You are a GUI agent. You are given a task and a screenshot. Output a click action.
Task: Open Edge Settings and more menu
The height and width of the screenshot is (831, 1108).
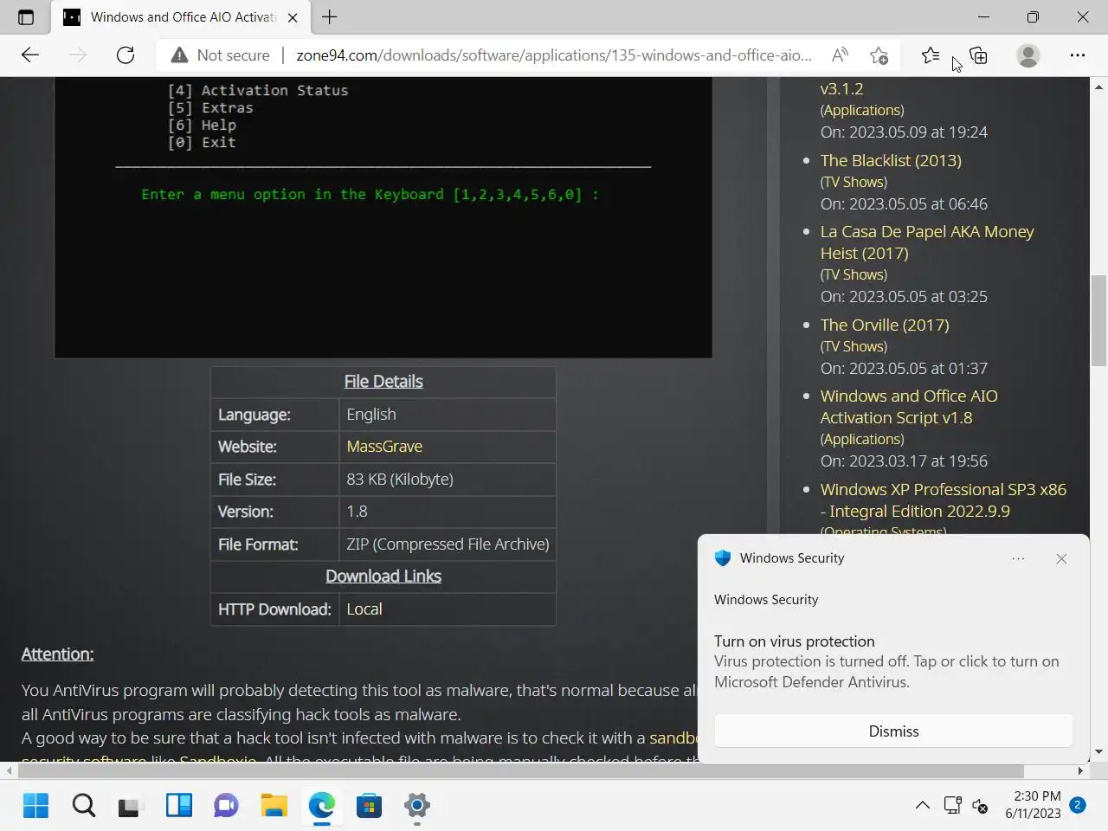coord(1078,55)
